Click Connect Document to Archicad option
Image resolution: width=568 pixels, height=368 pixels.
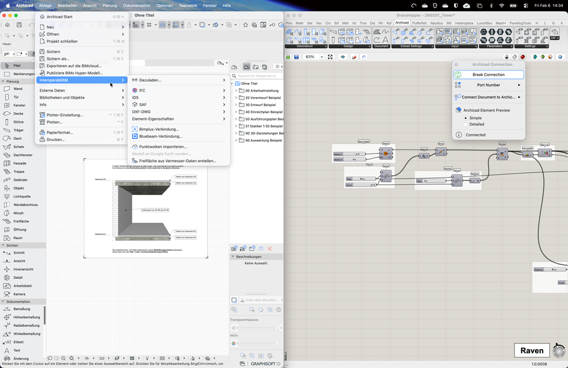(488, 97)
